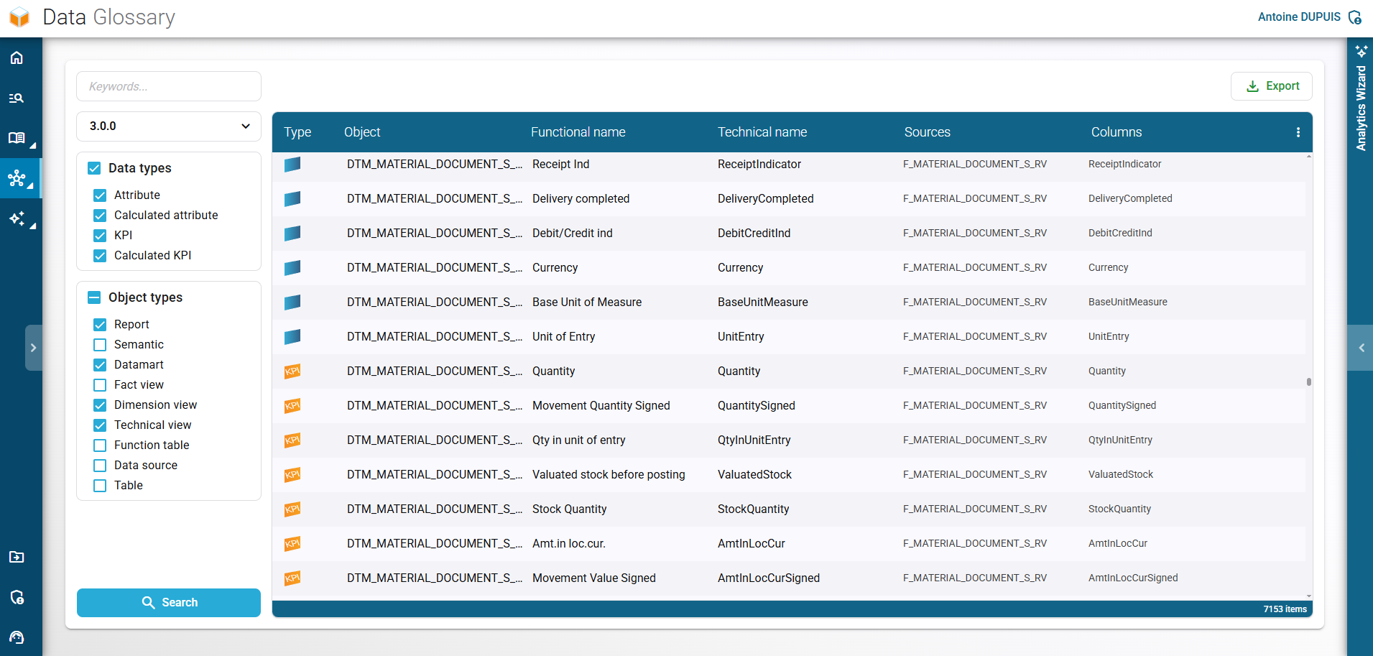
Task: Click the Export button
Action: pyautogui.click(x=1272, y=86)
